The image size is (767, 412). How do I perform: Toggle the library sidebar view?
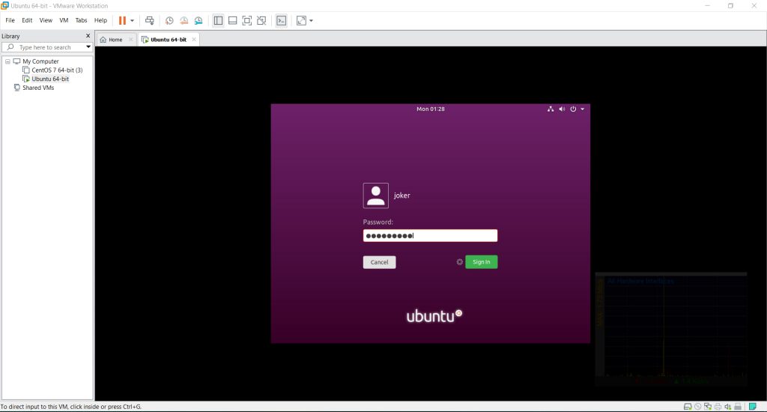tap(218, 20)
